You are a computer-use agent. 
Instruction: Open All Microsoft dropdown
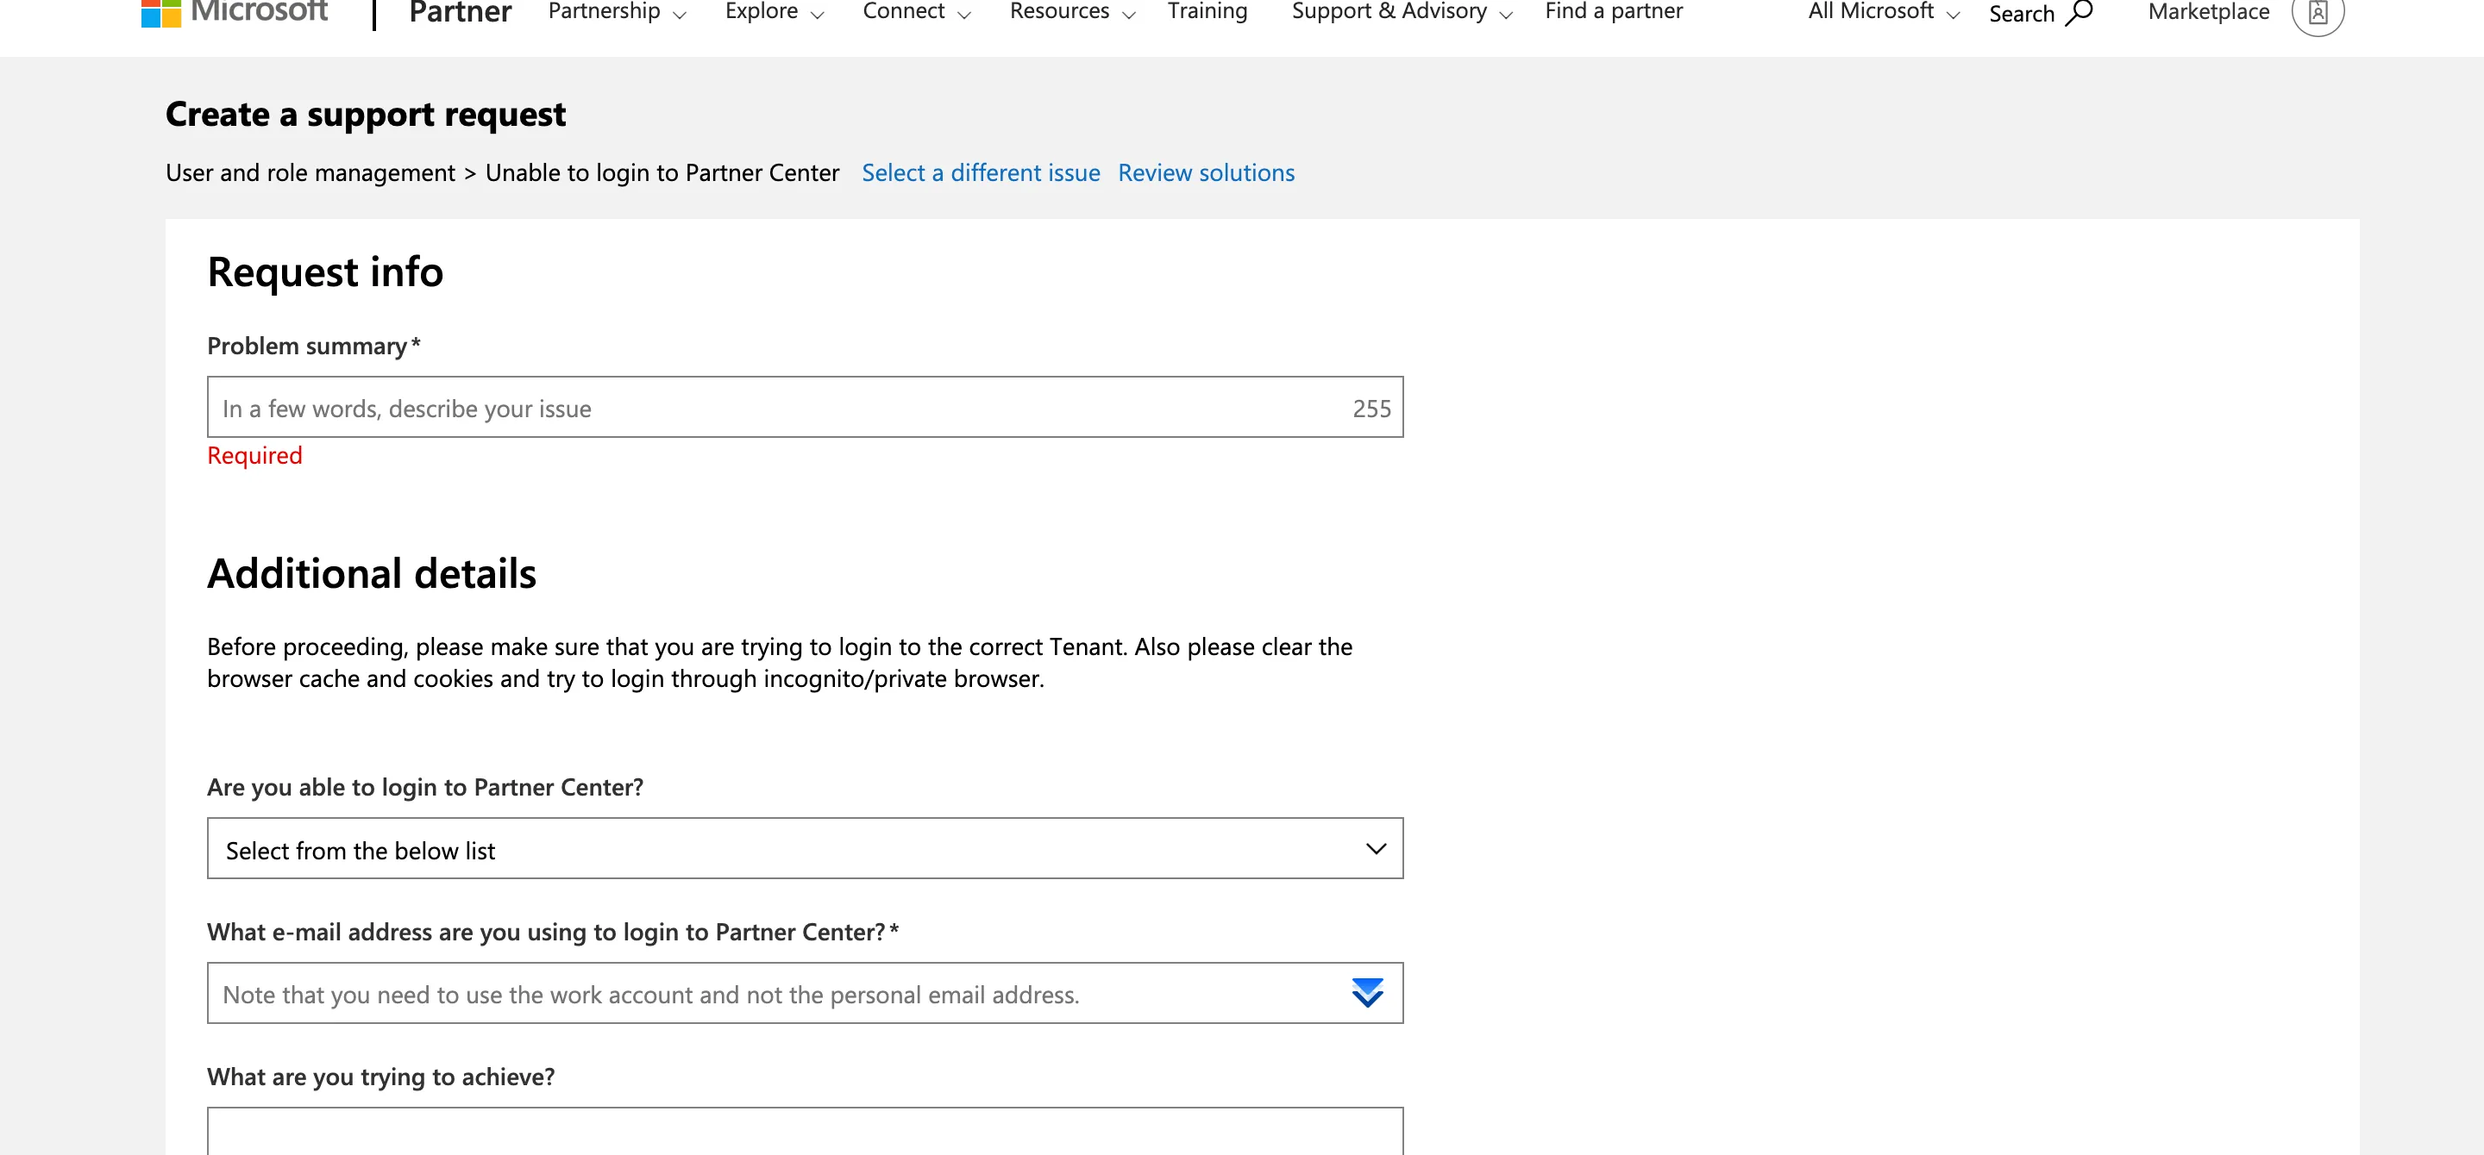(1883, 13)
